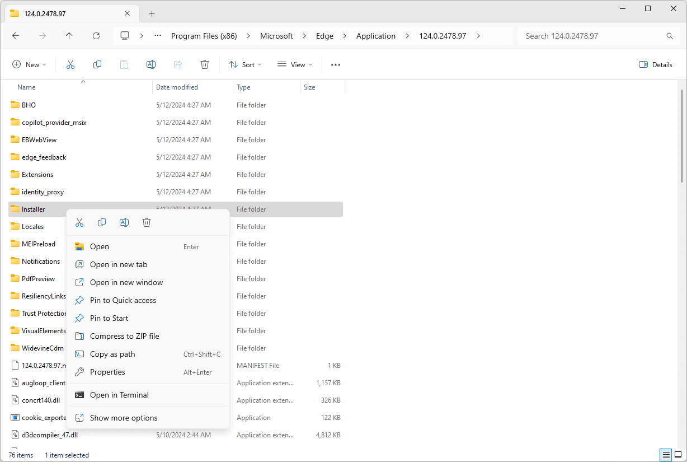This screenshot has width=687, height=462.
Task: Switch to large thumbnails view in the status bar
Action: (678, 455)
